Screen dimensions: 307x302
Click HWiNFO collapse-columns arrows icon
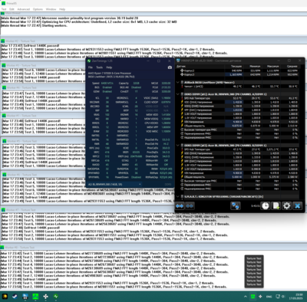point(190,206)
